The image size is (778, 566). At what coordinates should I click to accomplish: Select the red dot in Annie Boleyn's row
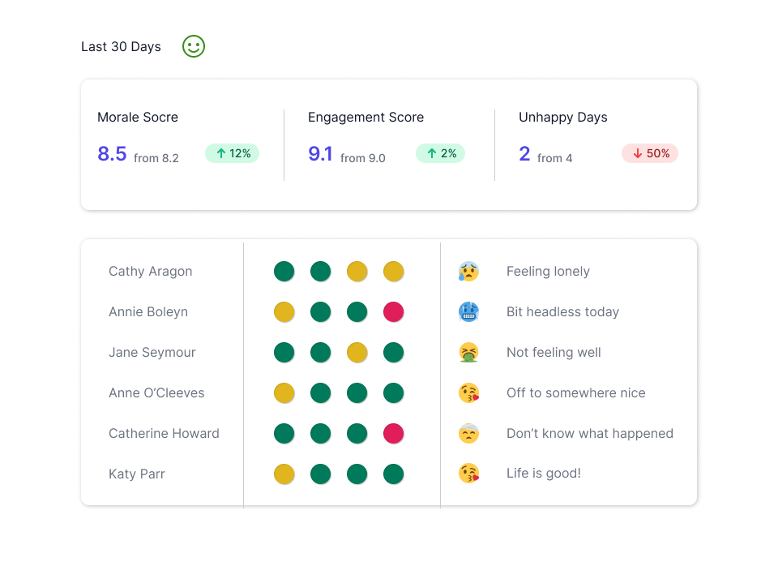click(x=394, y=312)
